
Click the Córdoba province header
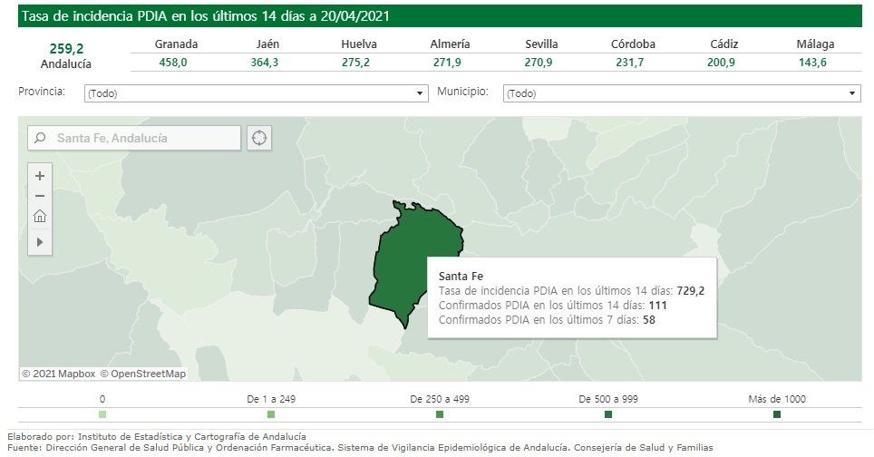633,44
